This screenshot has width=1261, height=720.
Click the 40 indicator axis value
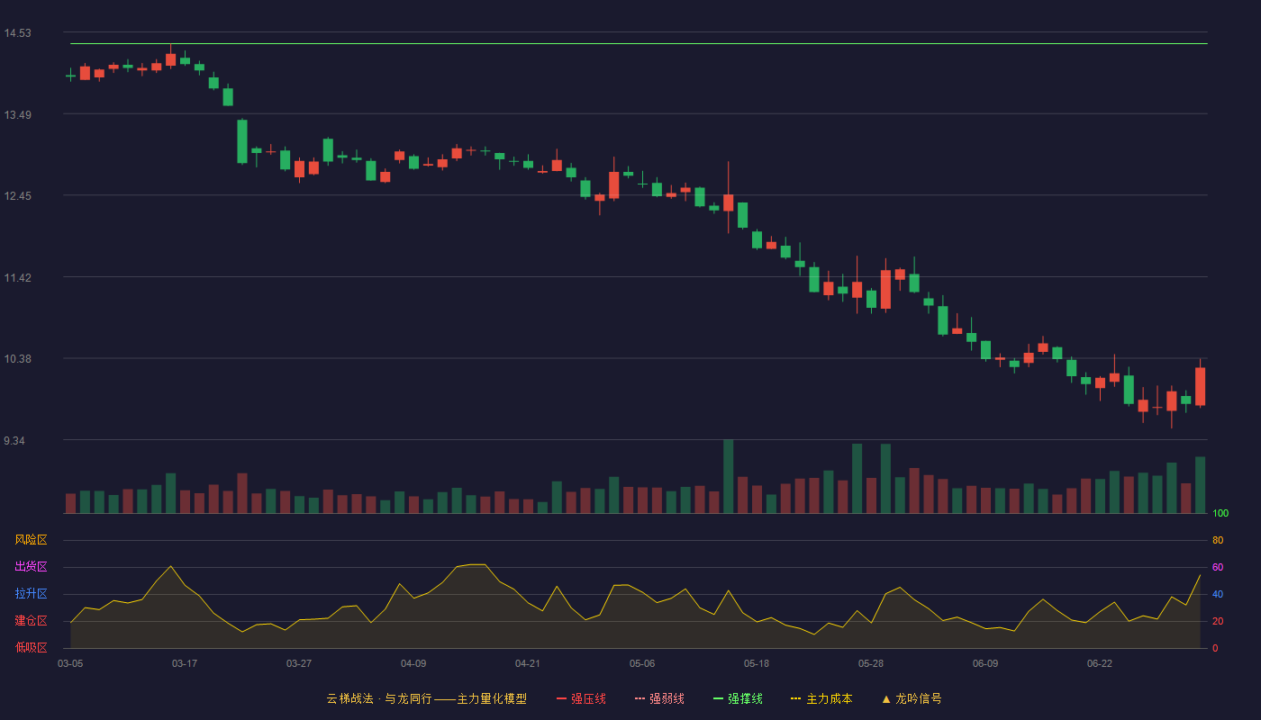[x=1218, y=595]
